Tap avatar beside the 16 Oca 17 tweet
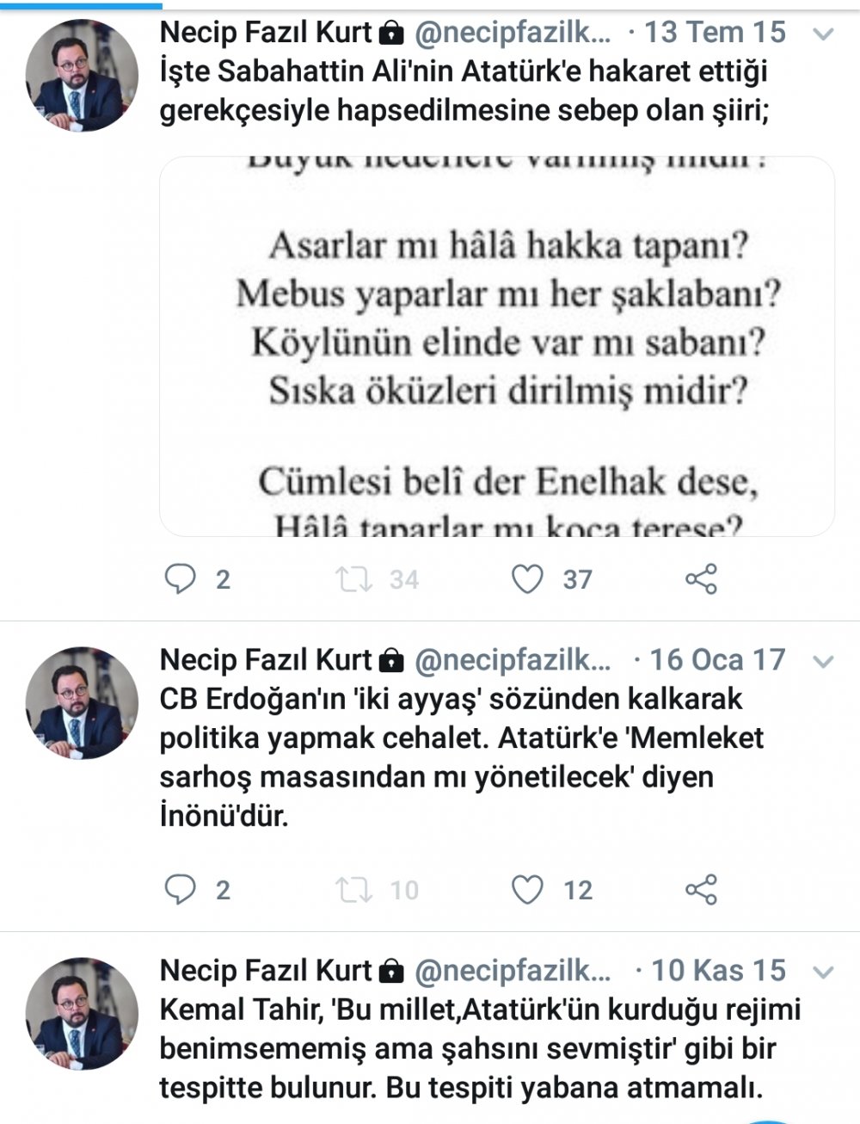 pos(83,703)
